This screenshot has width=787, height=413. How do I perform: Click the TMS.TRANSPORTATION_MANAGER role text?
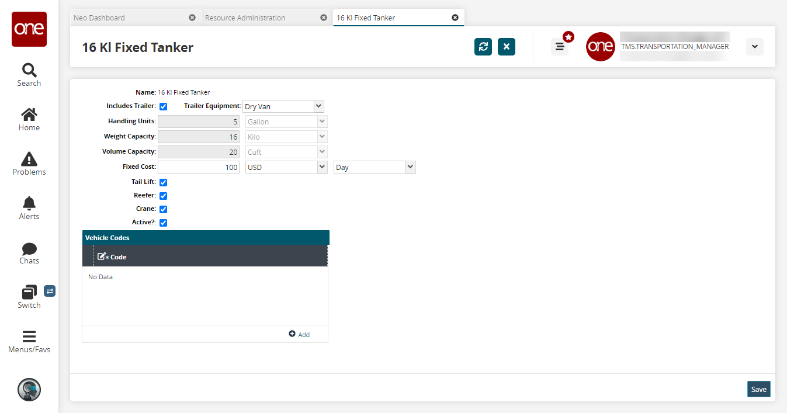pos(675,47)
